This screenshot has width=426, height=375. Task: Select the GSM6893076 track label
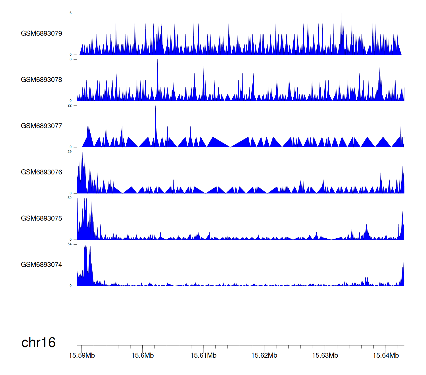click(x=41, y=172)
